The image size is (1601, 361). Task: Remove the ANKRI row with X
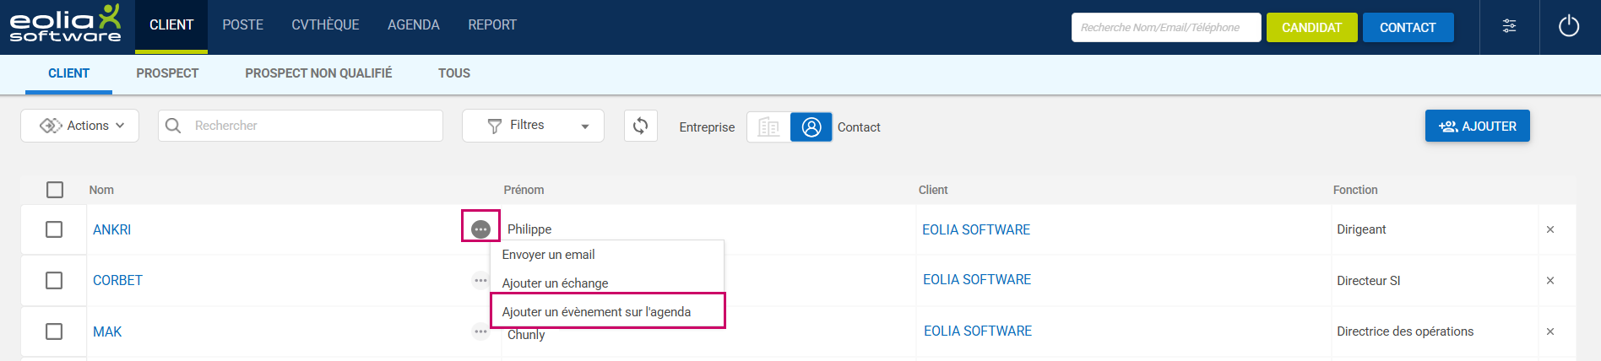[x=1549, y=229]
